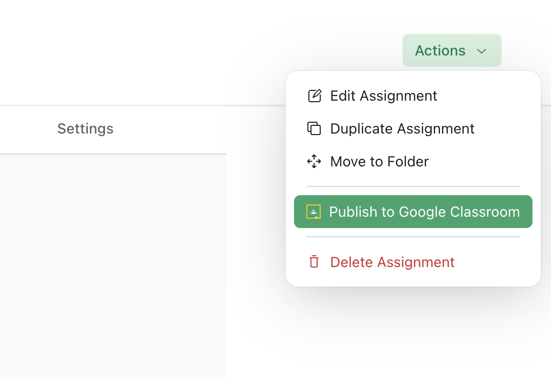Screen dimensions: 551x377
Task: Switch to the Settings tab
Action: [85, 128]
